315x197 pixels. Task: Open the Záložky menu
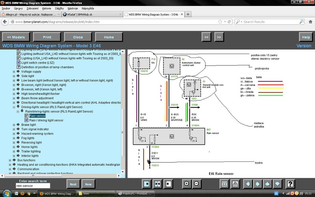pyautogui.click(x=59, y=8)
